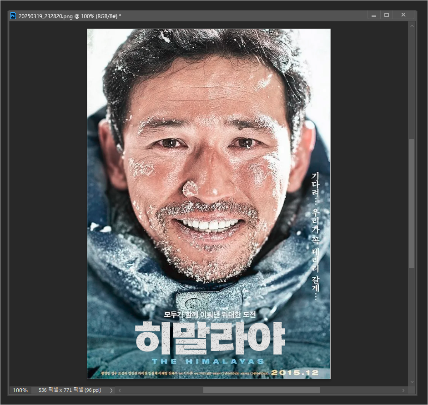Select the 20250319_232820.png document title

pyautogui.click(x=70, y=16)
